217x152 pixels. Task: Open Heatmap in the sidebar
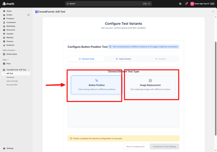10,77
